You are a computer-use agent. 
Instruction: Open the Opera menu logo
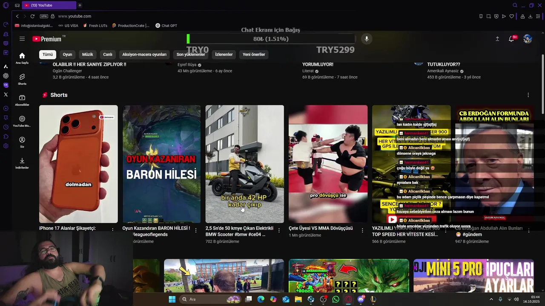pos(6,6)
